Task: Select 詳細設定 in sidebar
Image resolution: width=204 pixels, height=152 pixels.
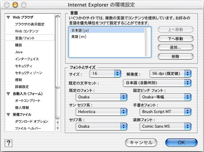Action: coord(22,87)
